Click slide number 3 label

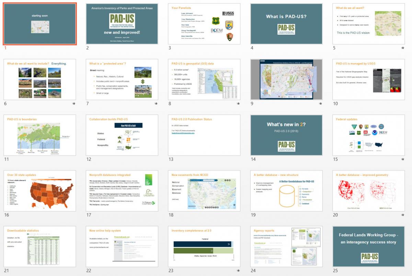pyautogui.click(x=170, y=48)
